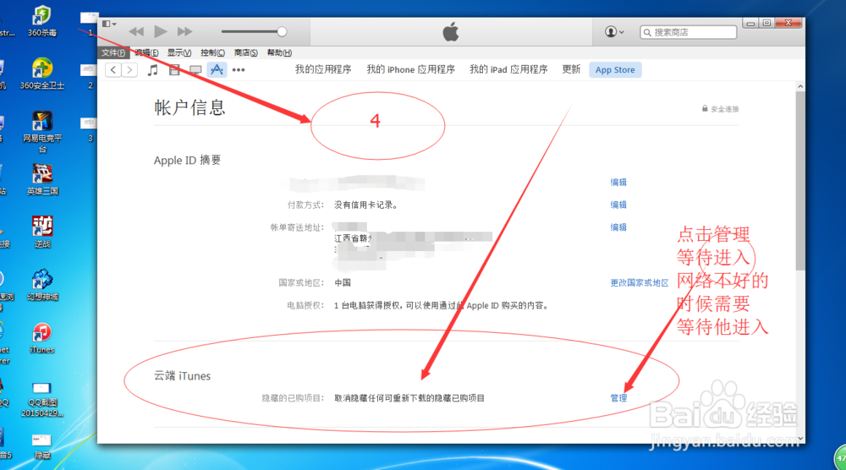This screenshot has width=846, height=470.
Task: Open the 控制(C) menu
Action: (x=212, y=52)
